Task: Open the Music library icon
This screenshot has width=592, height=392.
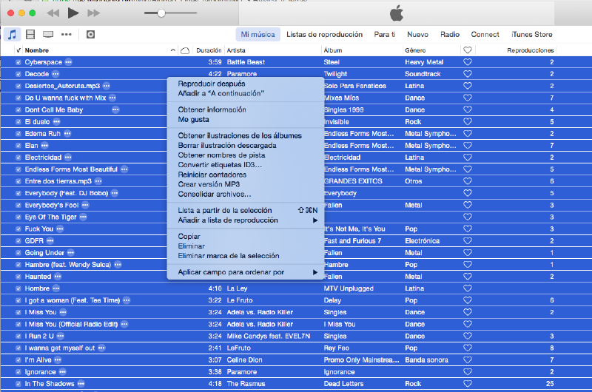Action: tap(12, 34)
